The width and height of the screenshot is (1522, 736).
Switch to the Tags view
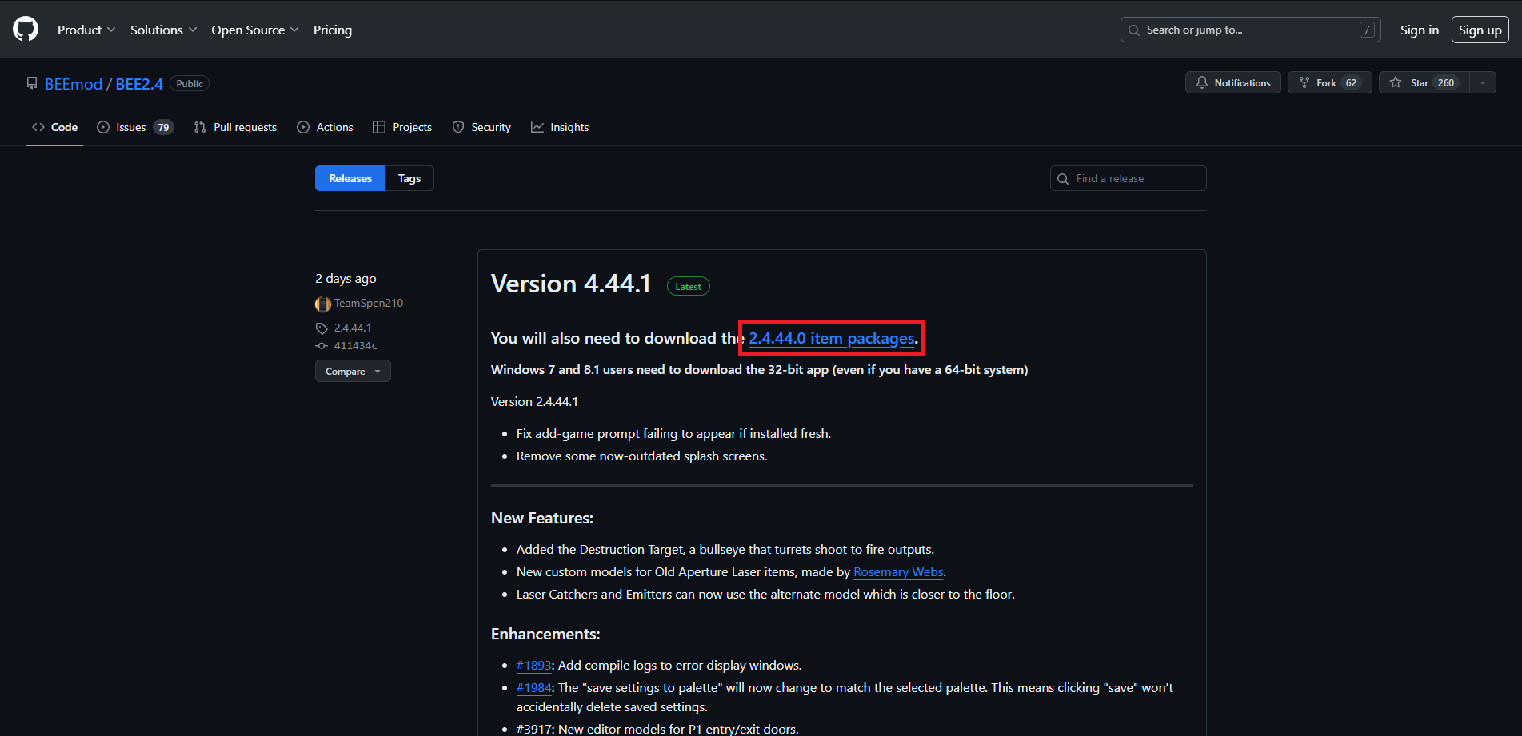[x=409, y=178]
